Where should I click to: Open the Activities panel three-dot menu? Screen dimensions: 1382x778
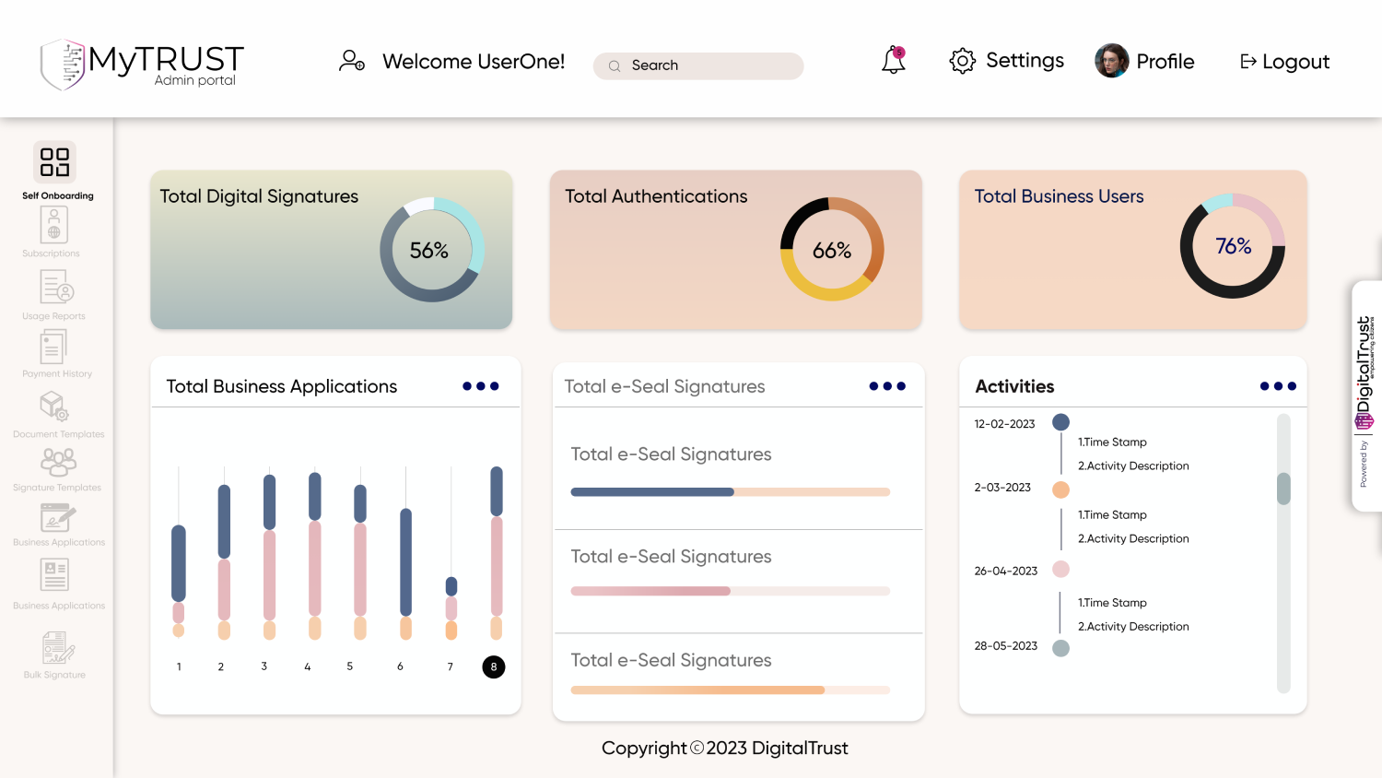[x=1278, y=386]
